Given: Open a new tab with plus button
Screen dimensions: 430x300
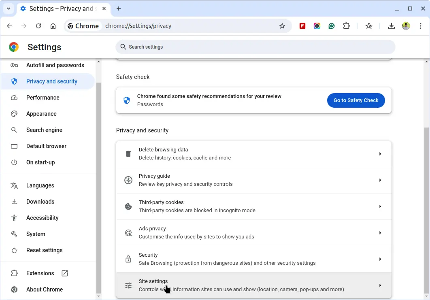Looking at the screenshot, I should (x=119, y=9).
